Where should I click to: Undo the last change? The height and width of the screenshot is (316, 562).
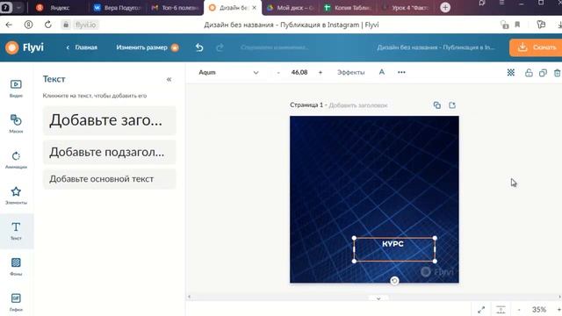199,47
